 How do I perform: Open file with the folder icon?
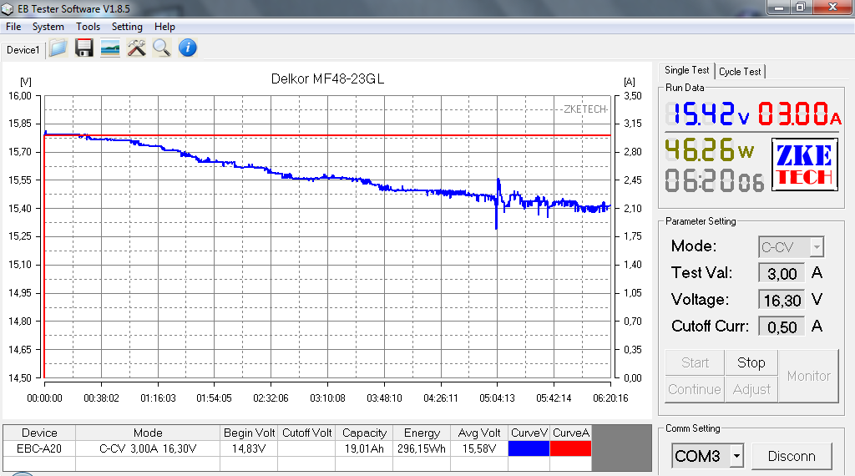point(58,48)
